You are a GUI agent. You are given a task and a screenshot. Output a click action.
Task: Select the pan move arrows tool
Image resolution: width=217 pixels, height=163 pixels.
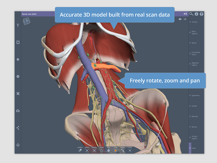(18, 145)
